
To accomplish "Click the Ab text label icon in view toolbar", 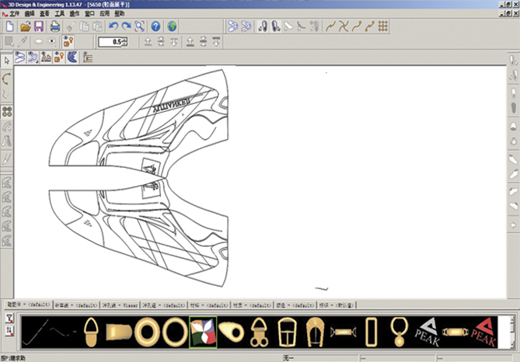I will pyautogui.click(x=46, y=57).
